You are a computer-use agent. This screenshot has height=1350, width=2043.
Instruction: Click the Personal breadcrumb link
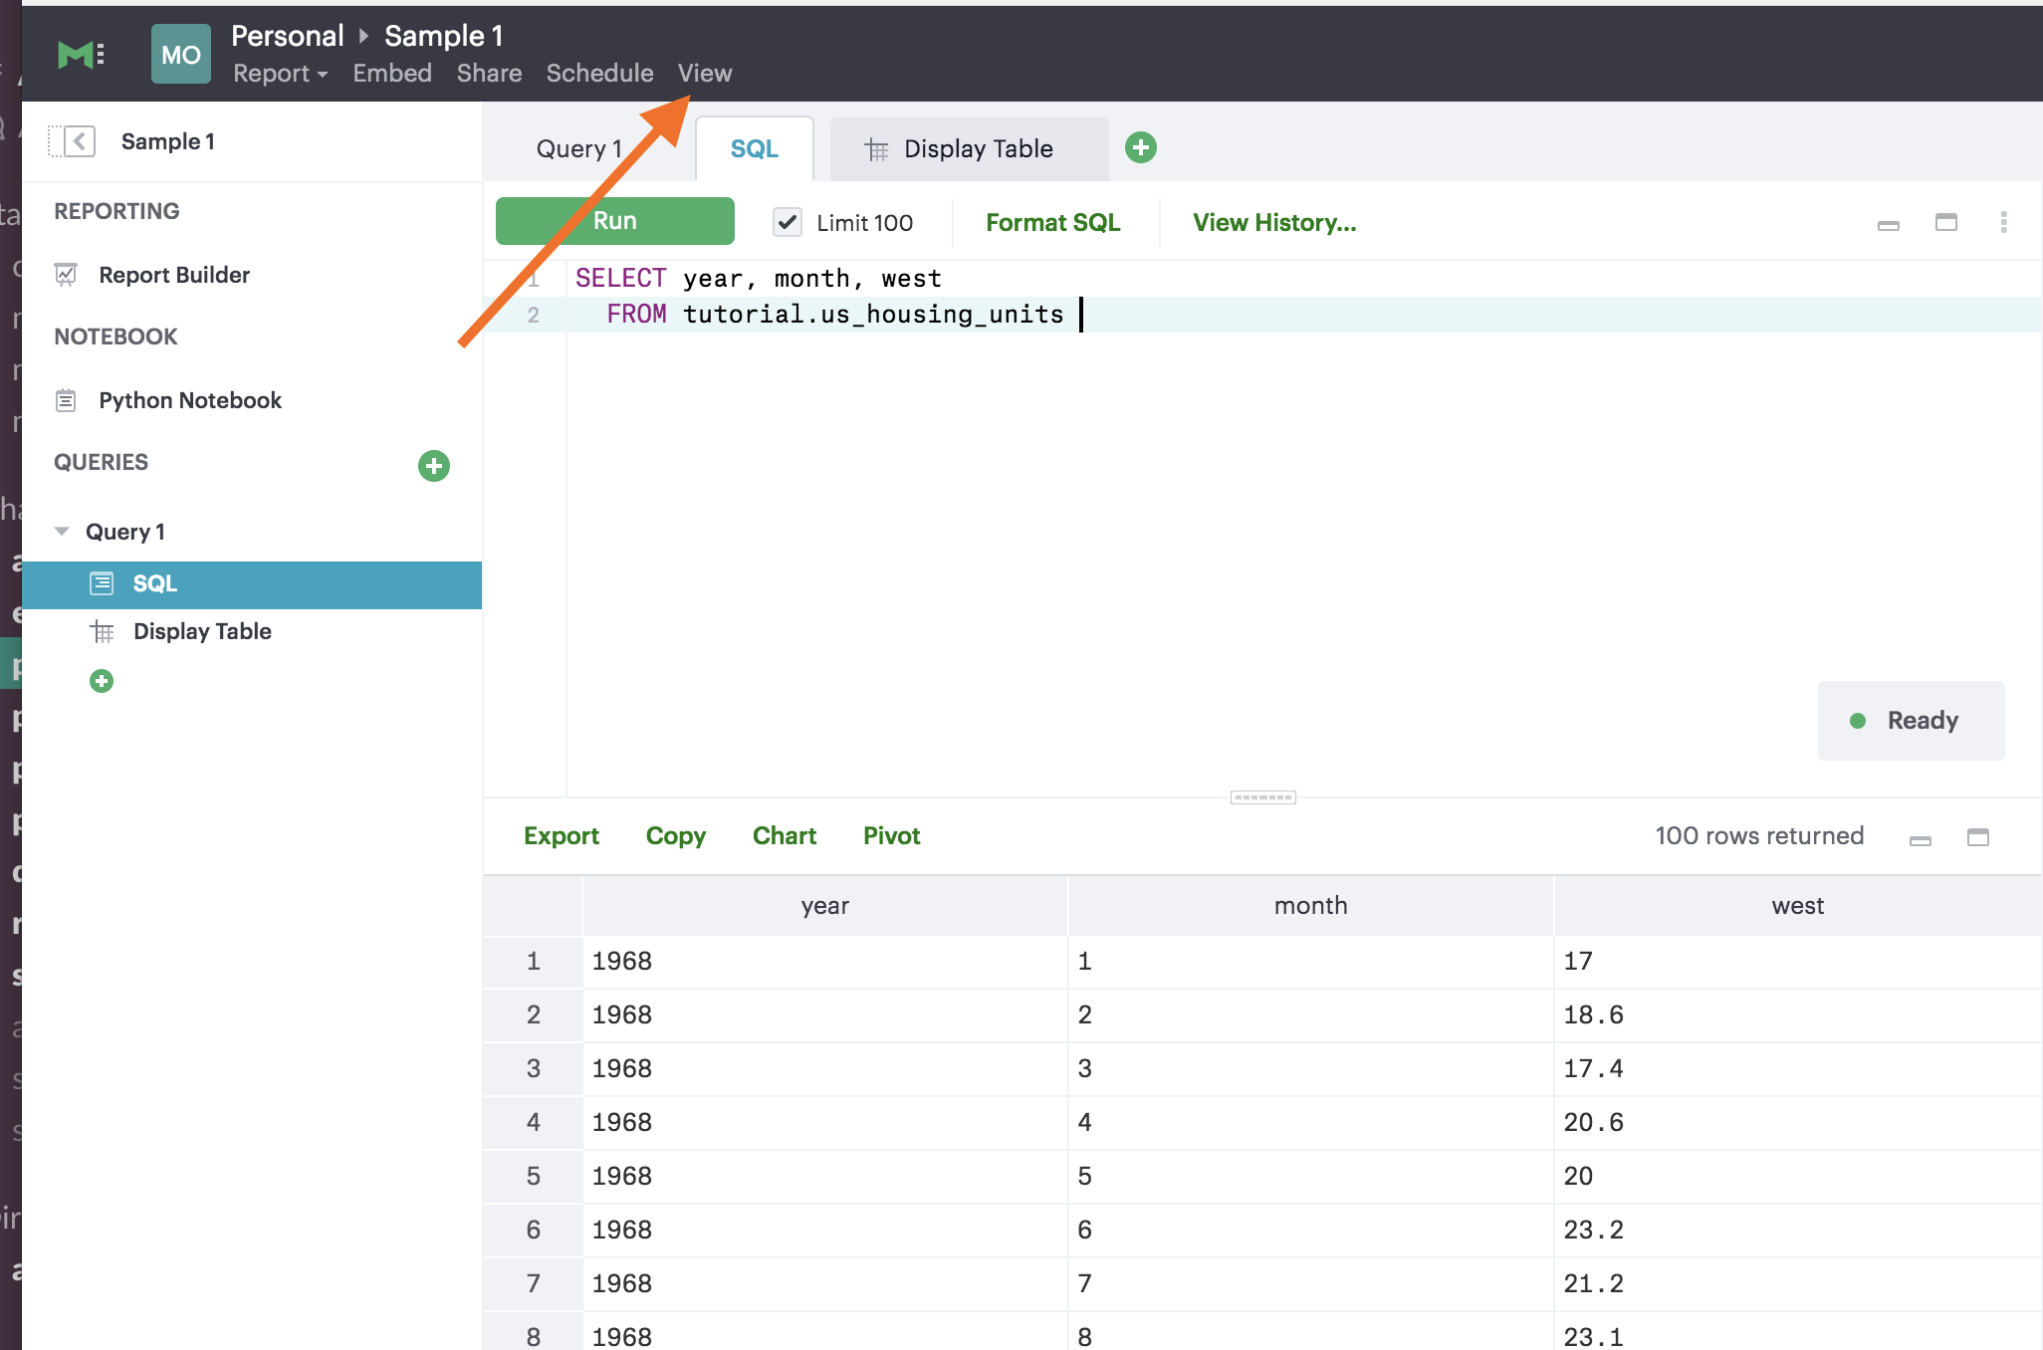(x=287, y=36)
